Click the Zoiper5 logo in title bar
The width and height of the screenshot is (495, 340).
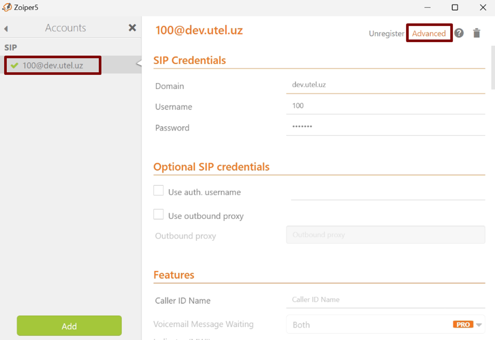click(x=7, y=7)
